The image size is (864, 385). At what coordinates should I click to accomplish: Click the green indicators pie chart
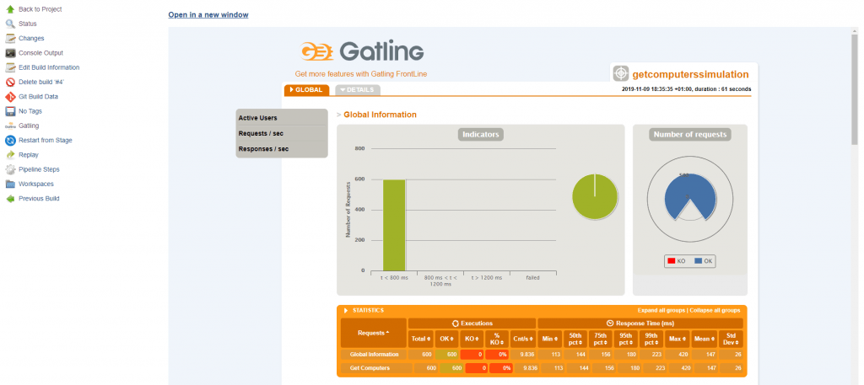595,196
